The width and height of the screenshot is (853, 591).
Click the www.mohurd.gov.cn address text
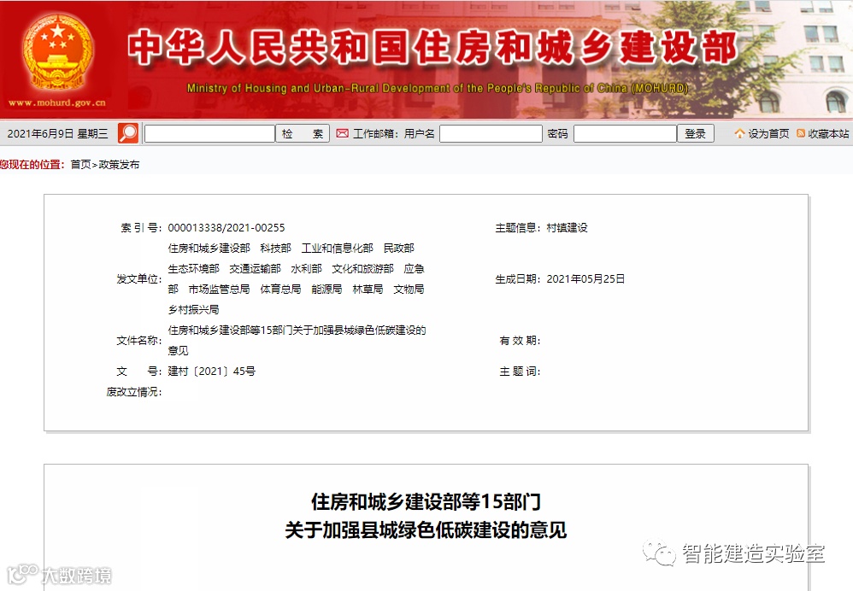[57, 102]
